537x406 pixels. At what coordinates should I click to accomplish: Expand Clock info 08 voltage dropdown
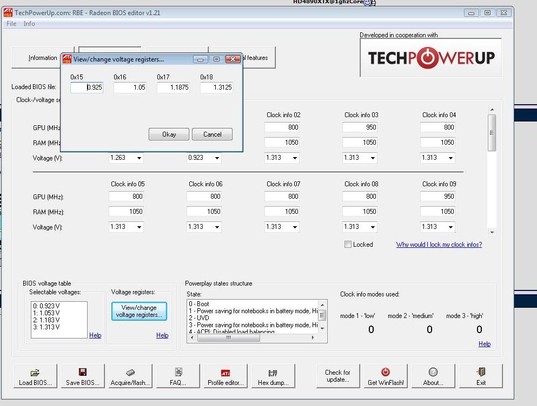click(x=373, y=227)
